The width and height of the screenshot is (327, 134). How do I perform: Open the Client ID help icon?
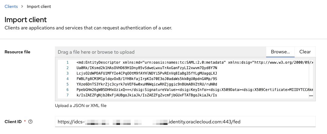point(30,122)
